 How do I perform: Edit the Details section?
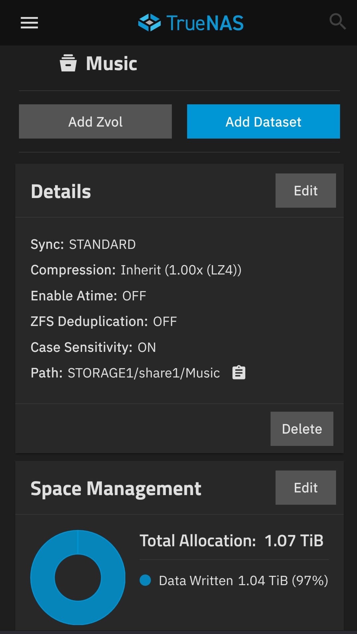(305, 191)
